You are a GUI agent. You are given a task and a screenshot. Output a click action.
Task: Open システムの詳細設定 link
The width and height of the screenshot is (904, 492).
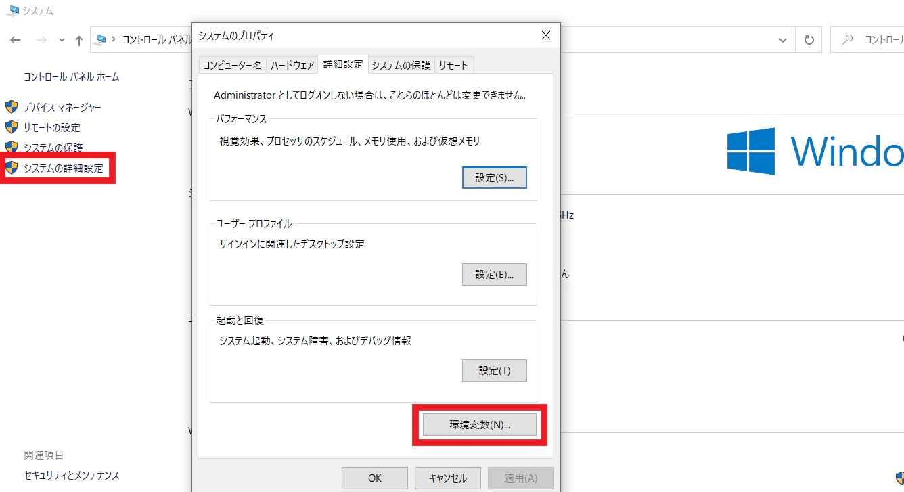(64, 168)
